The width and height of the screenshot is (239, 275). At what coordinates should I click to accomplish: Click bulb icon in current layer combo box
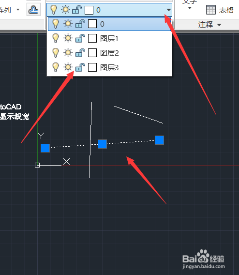click(54, 10)
